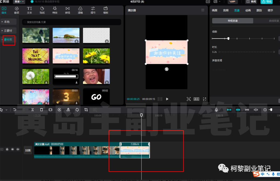The height and width of the screenshot is (181, 280).
Task: Click the 倍数 speed multiplier slider handle
Action: pyautogui.click(x=229, y=39)
